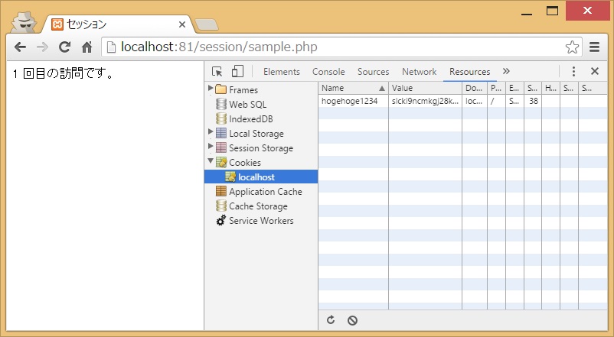Image resolution: width=614 pixels, height=337 pixels.
Task: Open Service Workers in the sidebar
Action: tap(261, 221)
